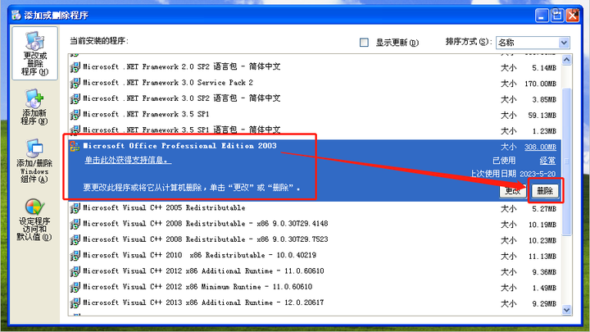
Task: Select Visual C++ 2008 Redistributable 9.0.30729.7523
Action: coord(314,239)
